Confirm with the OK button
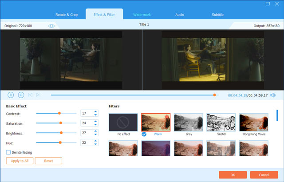 click(x=233, y=175)
